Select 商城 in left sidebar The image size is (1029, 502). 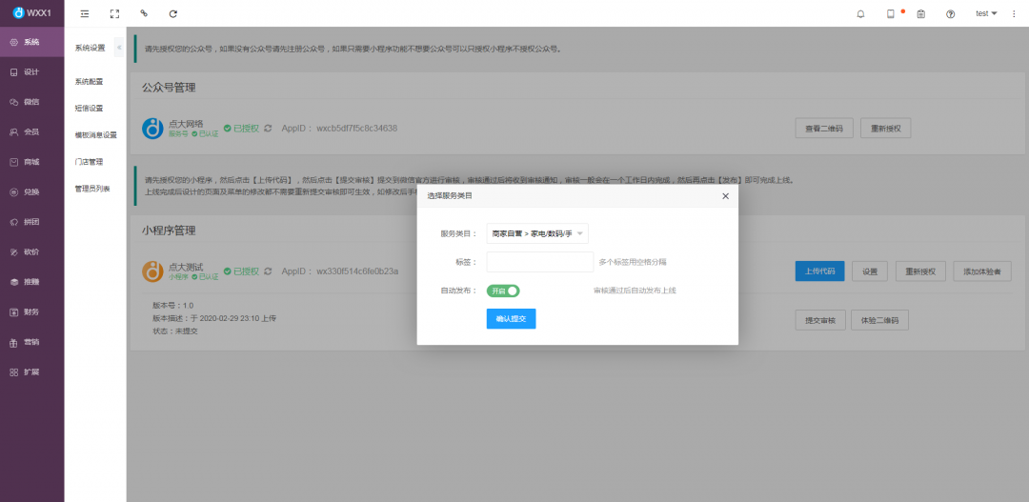click(31, 162)
